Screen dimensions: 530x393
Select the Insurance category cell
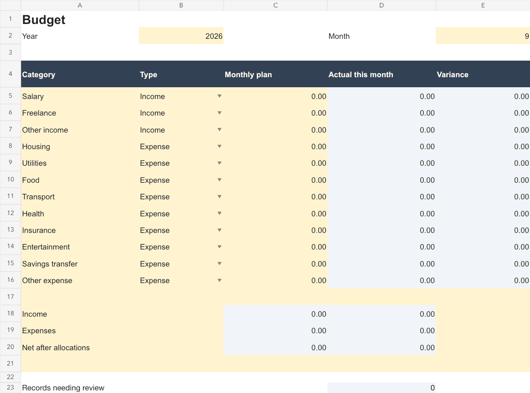click(80, 230)
